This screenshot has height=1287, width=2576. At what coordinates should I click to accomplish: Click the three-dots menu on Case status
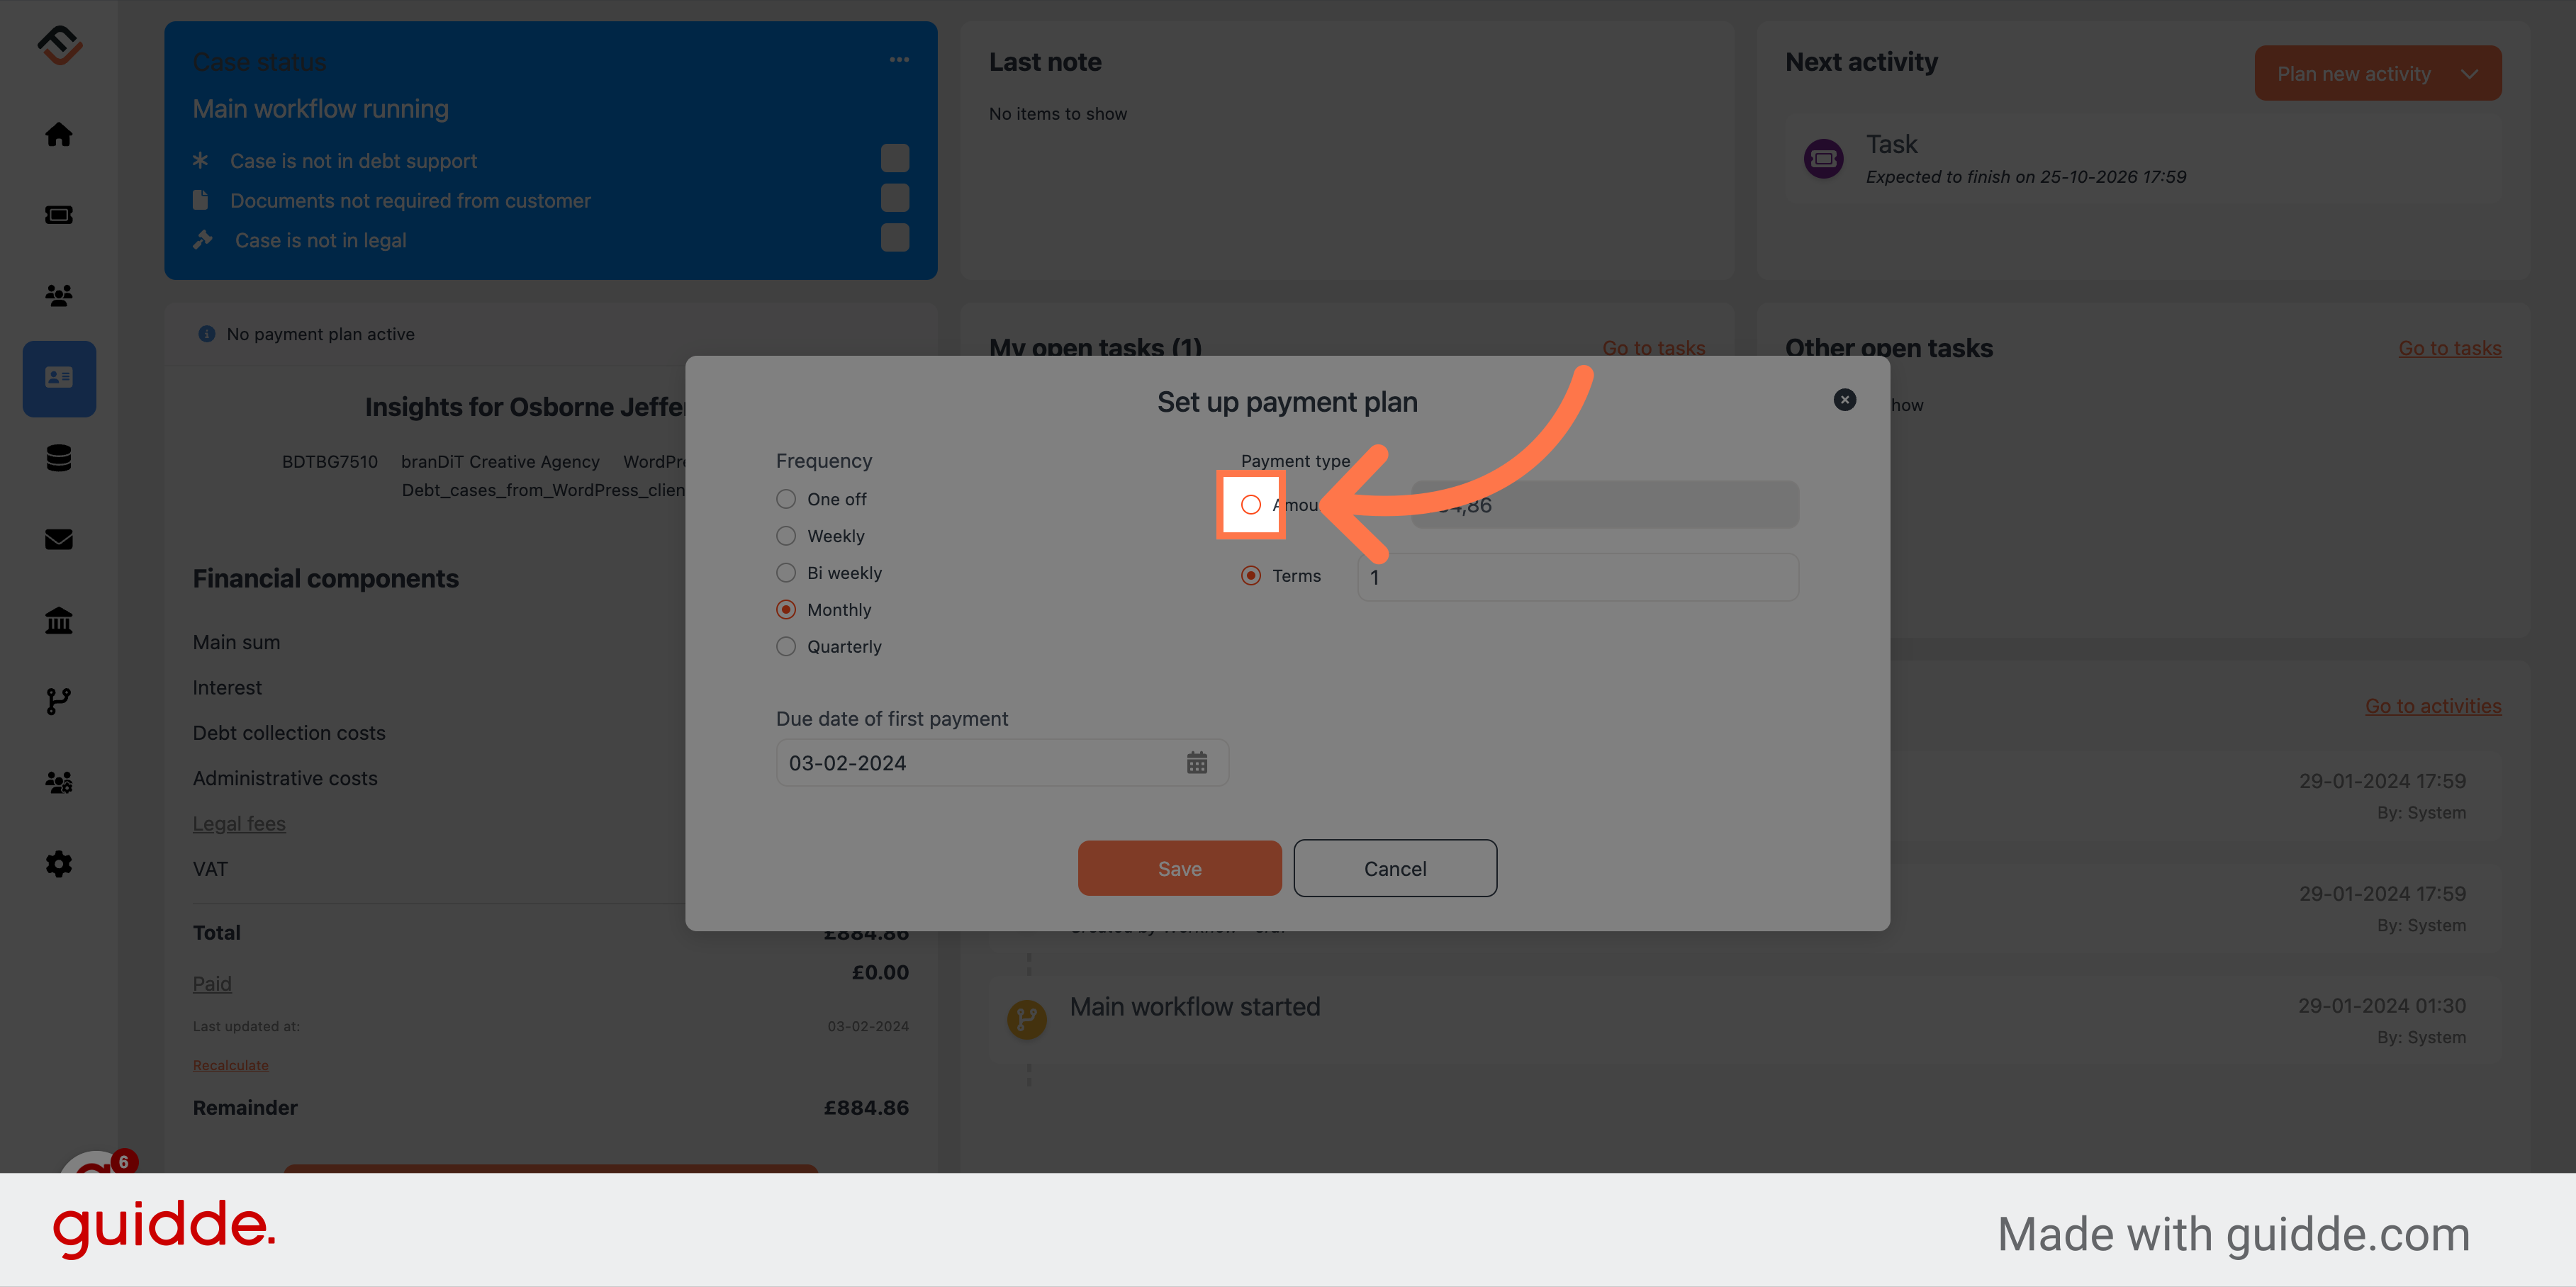[x=899, y=62]
